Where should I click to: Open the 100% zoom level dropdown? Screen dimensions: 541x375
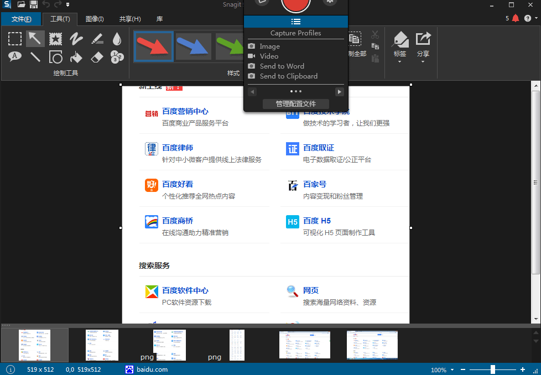click(452, 370)
